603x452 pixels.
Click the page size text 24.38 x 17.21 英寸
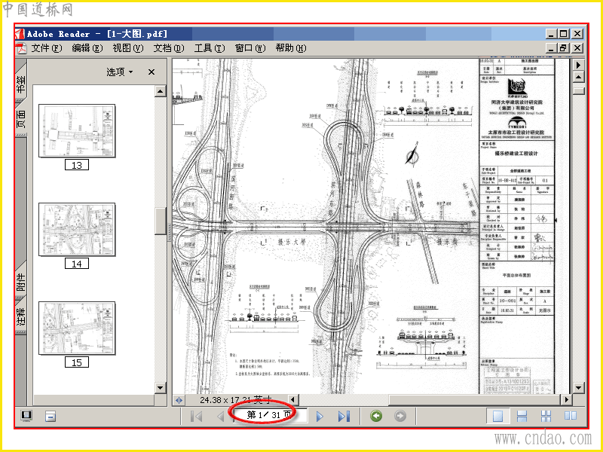236,400
